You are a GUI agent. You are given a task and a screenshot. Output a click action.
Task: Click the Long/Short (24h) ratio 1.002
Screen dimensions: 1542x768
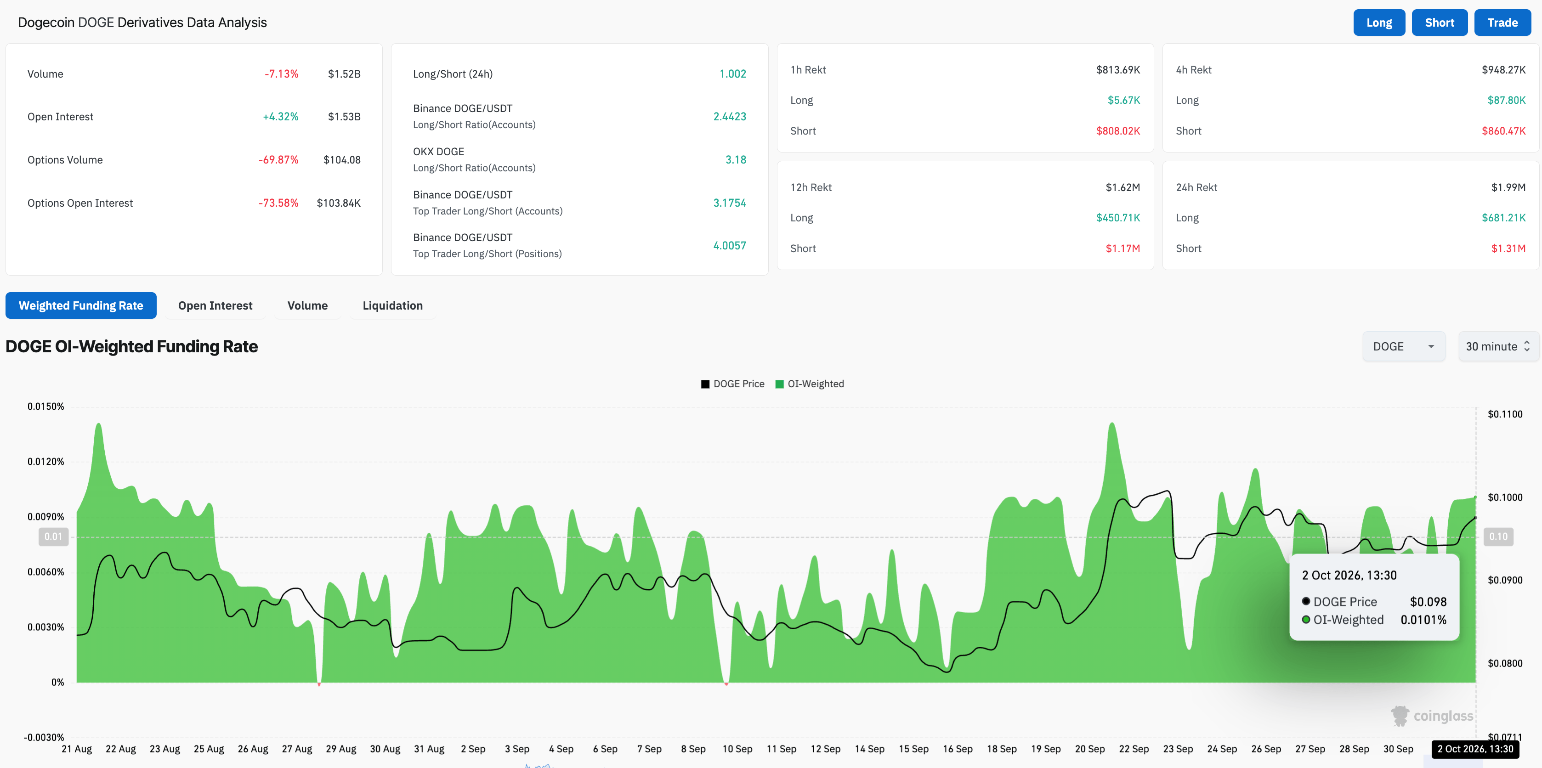[x=733, y=73]
